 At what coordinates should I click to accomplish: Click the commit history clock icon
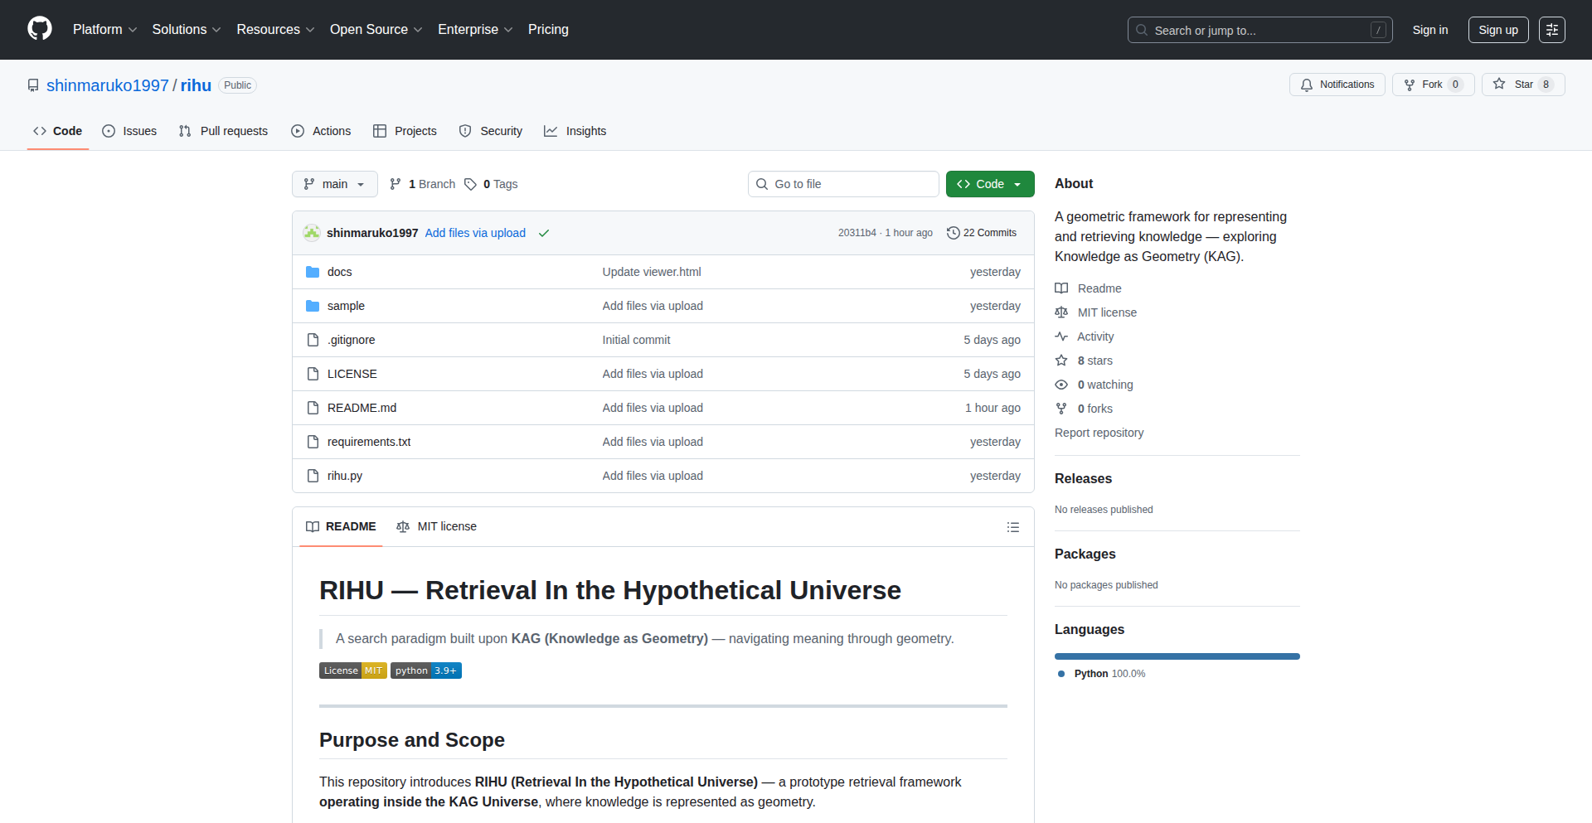[x=953, y=233]
